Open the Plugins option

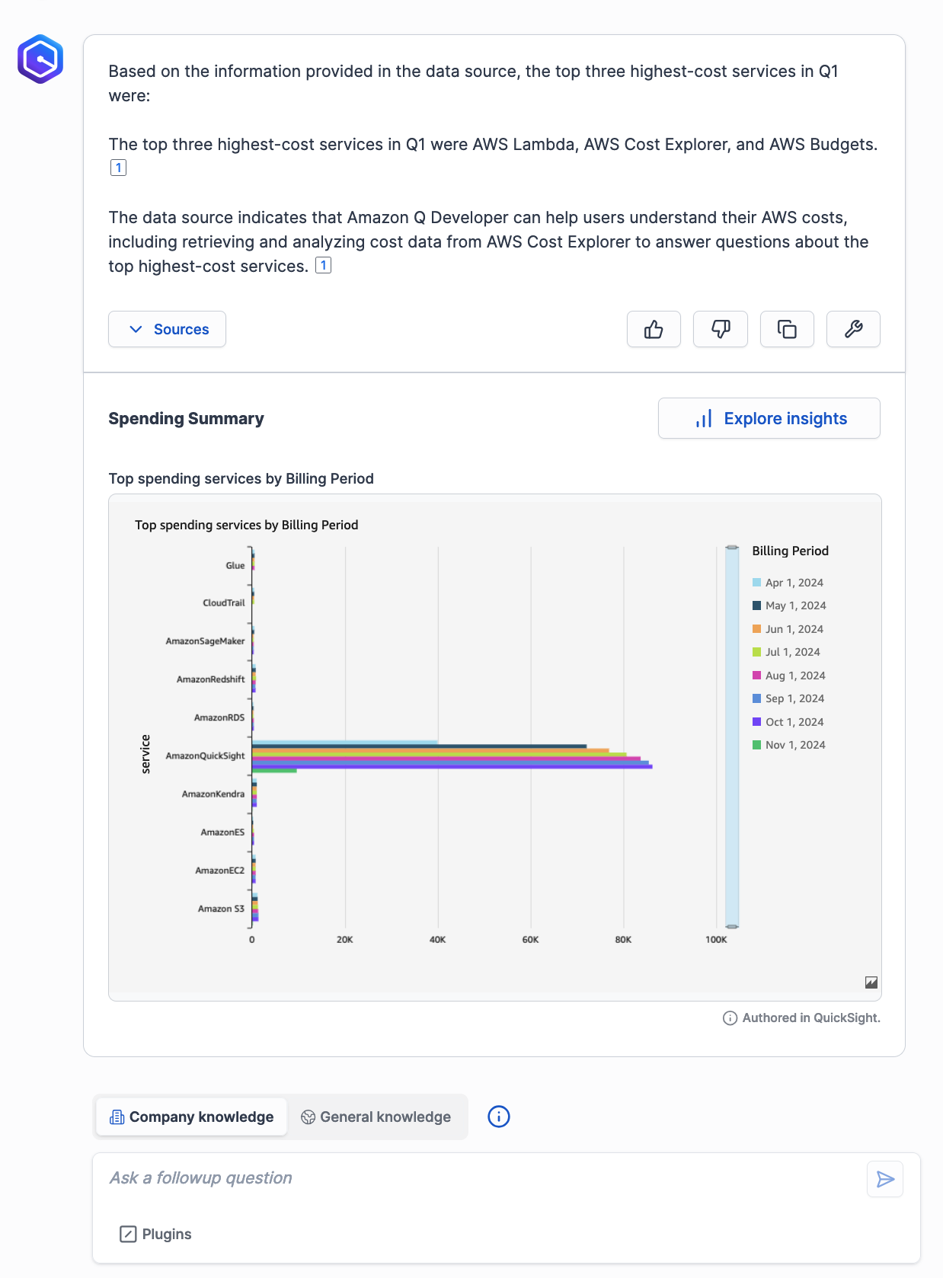click(155, 1234)
